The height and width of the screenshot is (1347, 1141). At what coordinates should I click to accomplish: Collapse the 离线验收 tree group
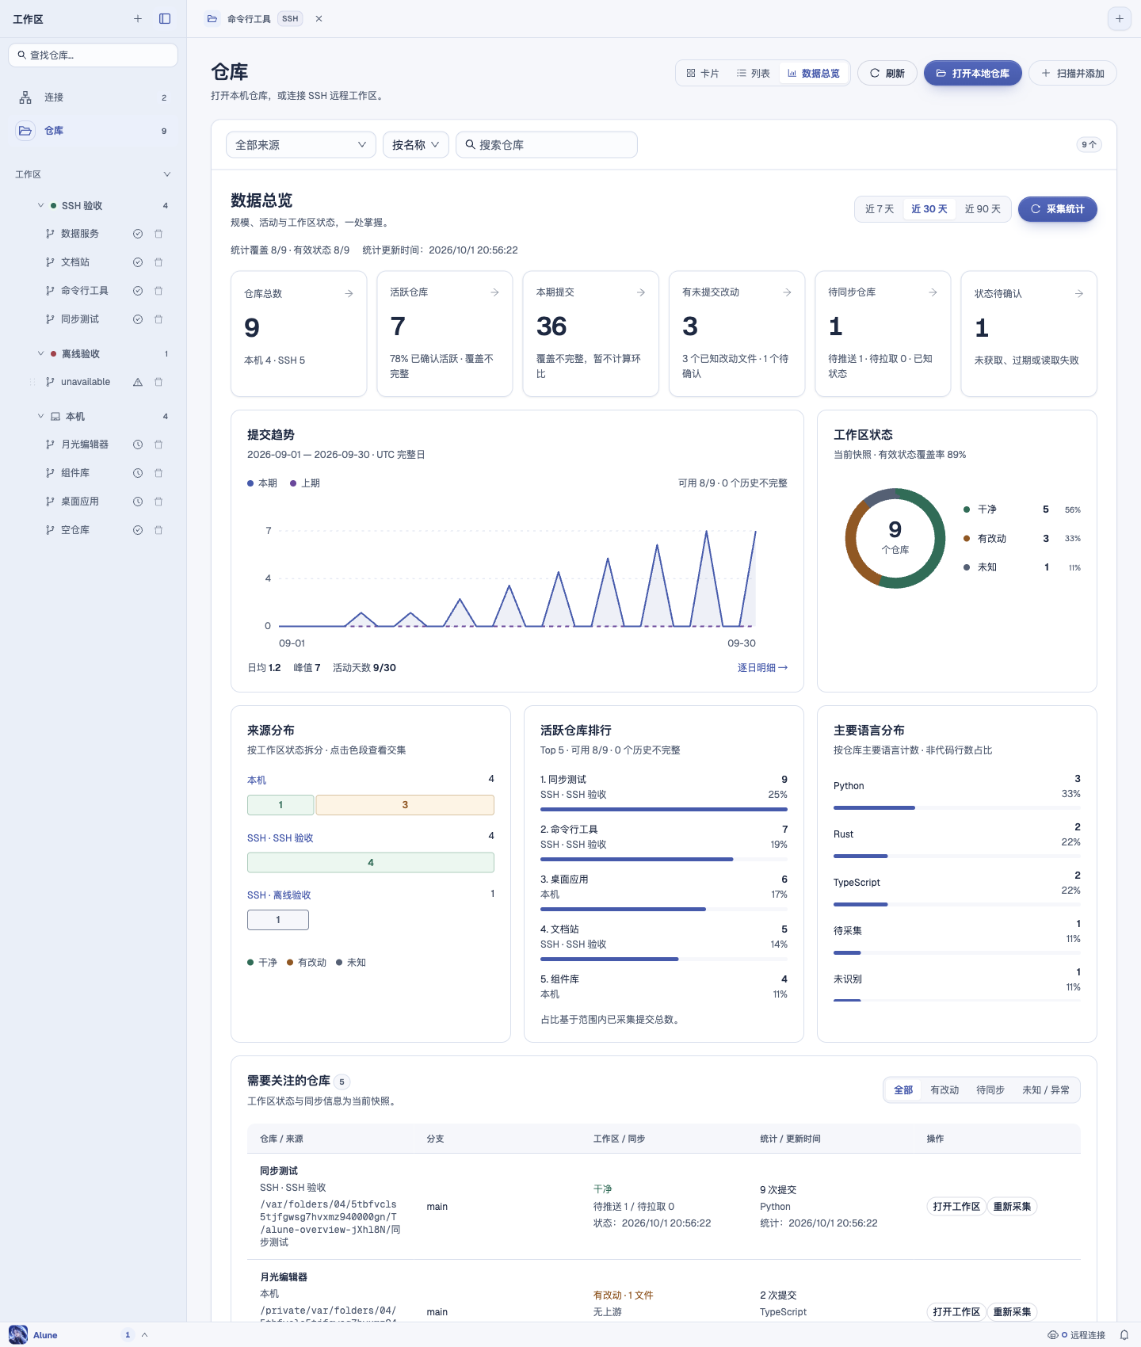tap(41, 353)
